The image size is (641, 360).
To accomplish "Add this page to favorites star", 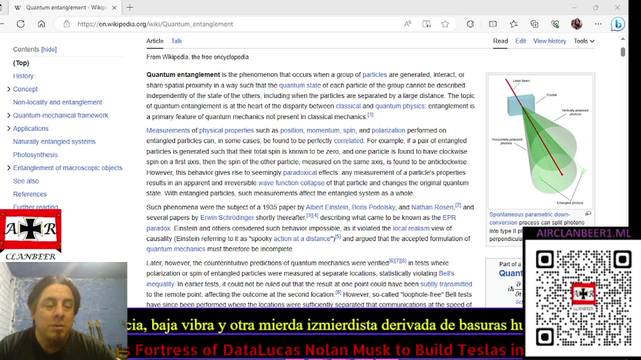I will pyautogui.click(x=445, y=24).
